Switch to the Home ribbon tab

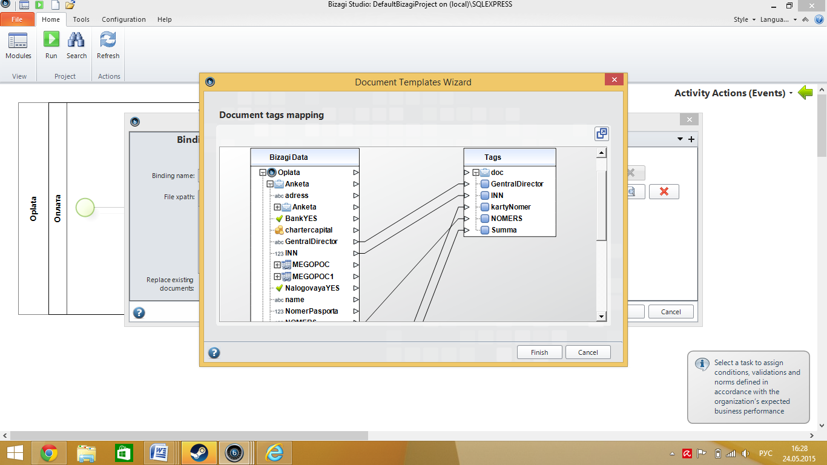click(x=51, y=19)
